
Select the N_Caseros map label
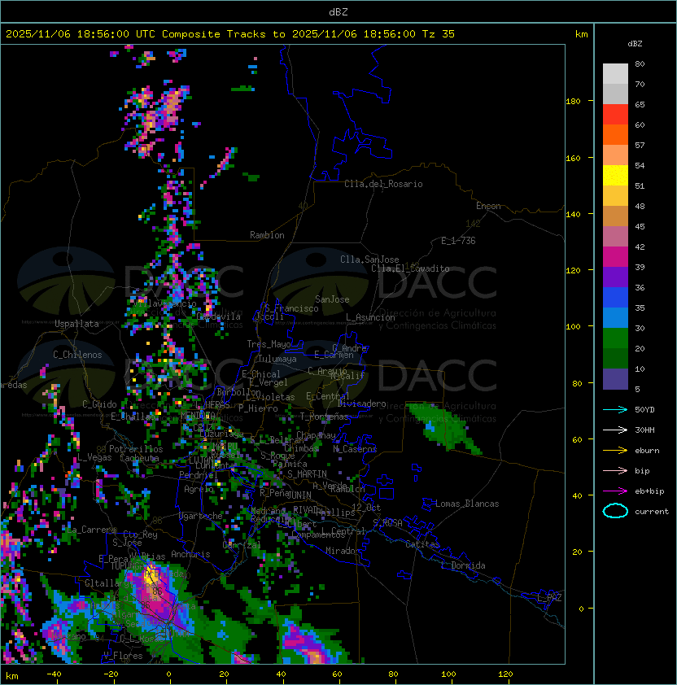click(x=355, y=449)
